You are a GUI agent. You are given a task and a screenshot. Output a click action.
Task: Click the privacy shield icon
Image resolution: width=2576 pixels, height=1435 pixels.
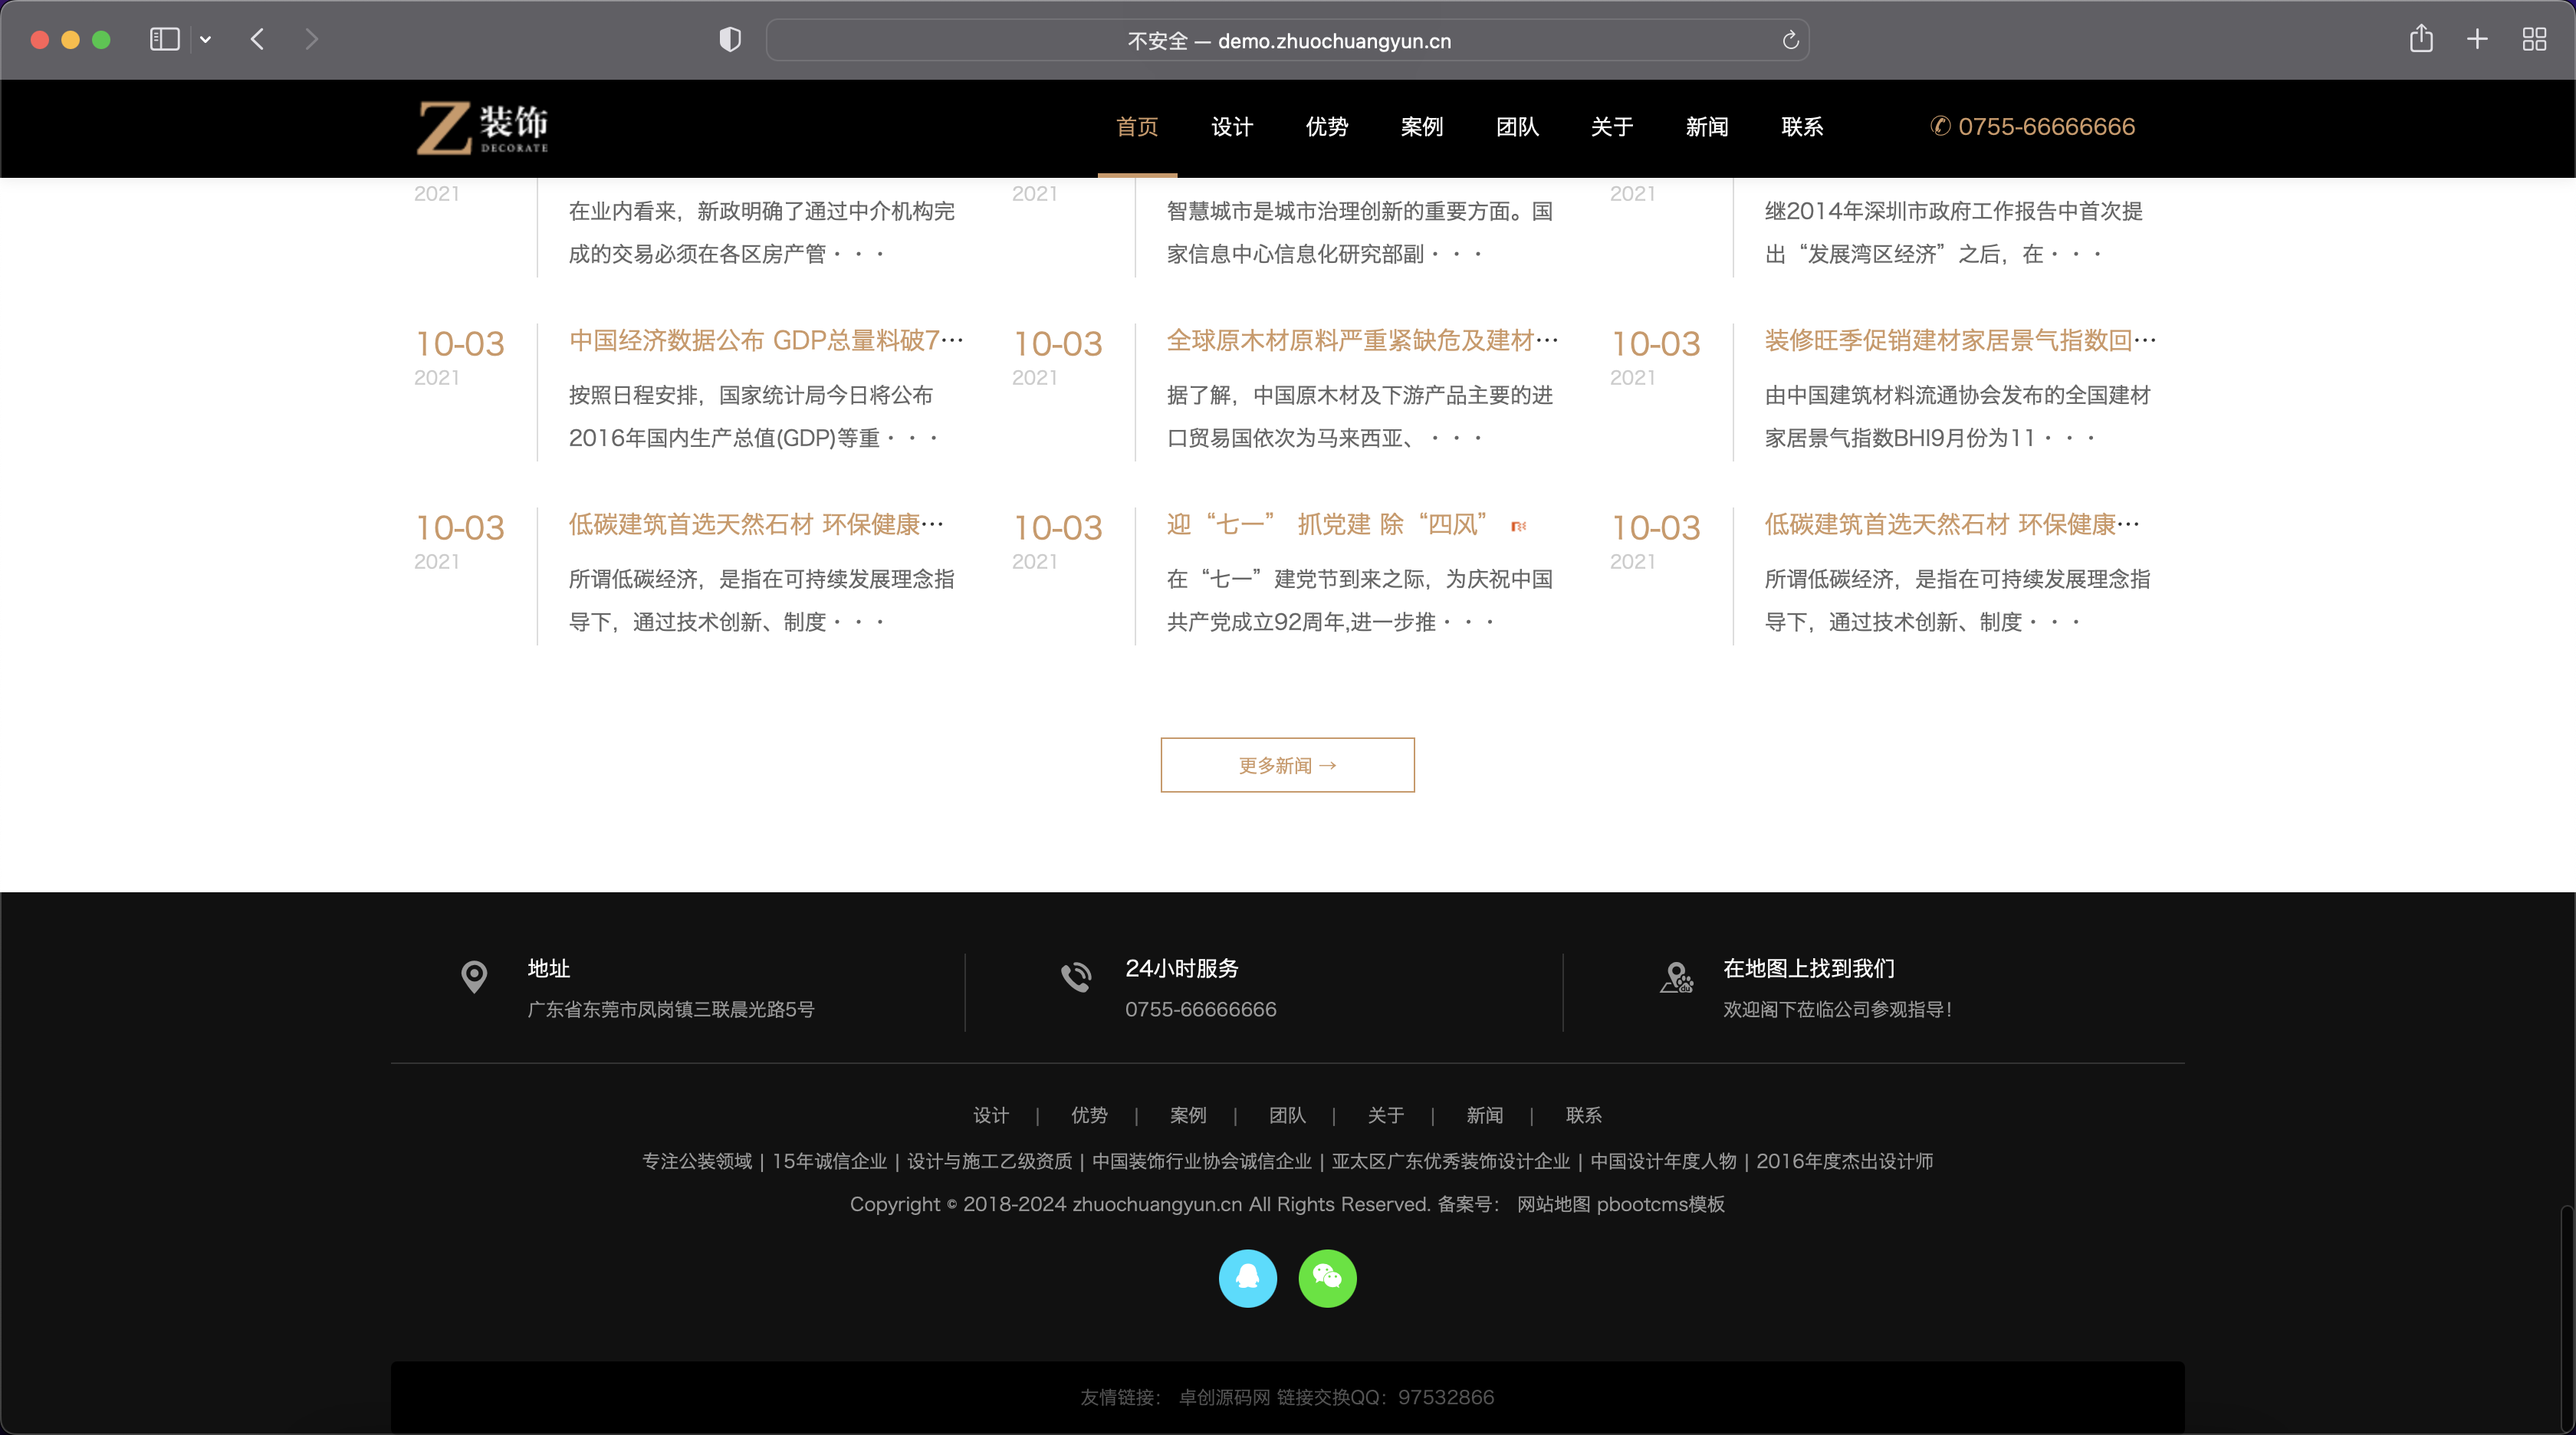(730, 40)
